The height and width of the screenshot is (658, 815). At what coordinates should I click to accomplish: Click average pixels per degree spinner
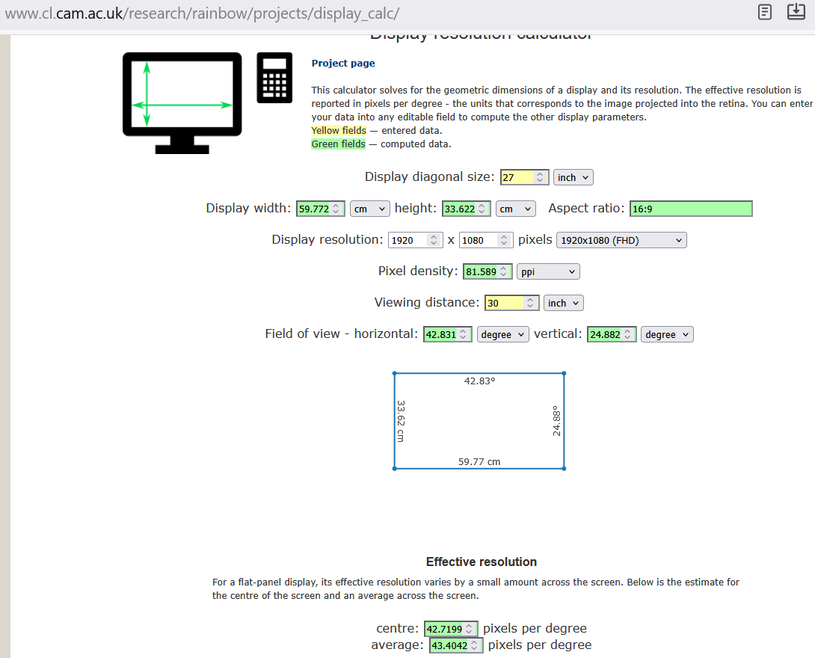click(474, 645)
